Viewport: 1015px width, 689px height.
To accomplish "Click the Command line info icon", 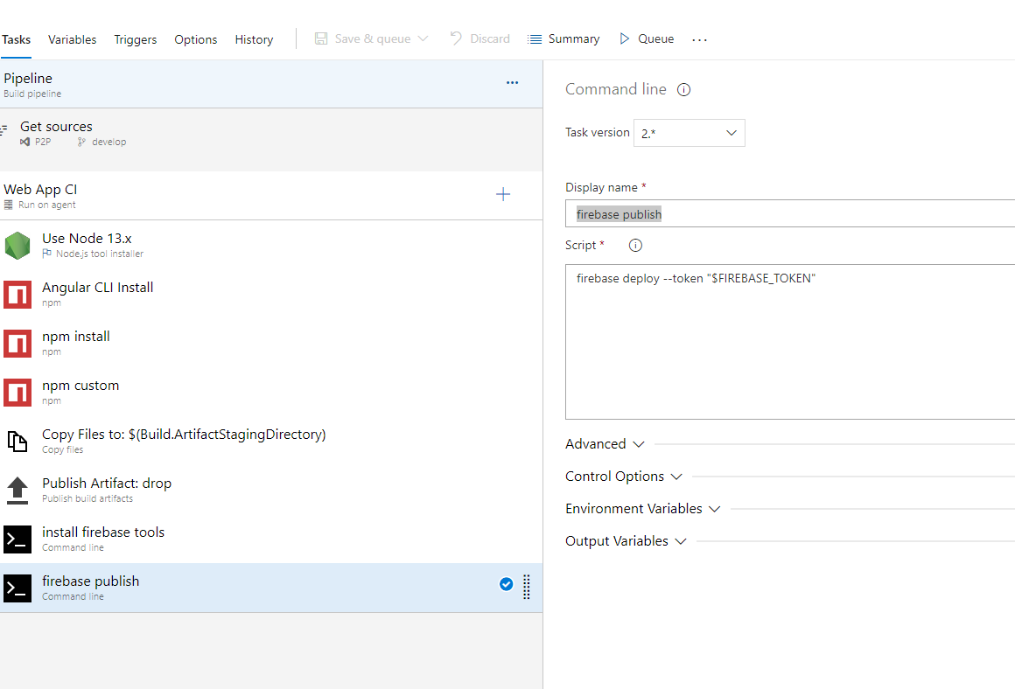I will click(683, 90).
